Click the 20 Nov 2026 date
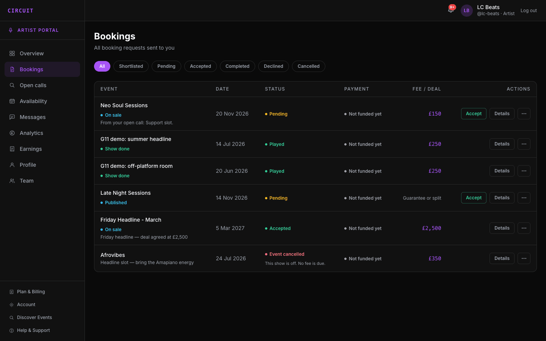 (x=232, y=114)
